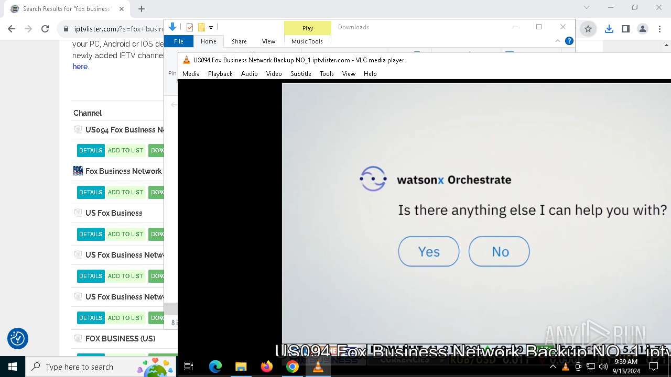The width and height of the screenshot is (671, 377).
Task: Go back in the Chrome browser
Action: [12, 29]
